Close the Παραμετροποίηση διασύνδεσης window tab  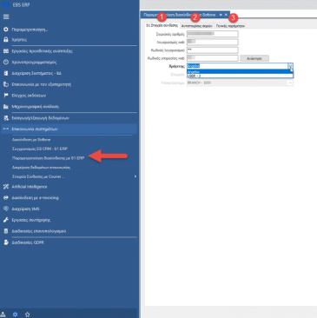[226, 15]
